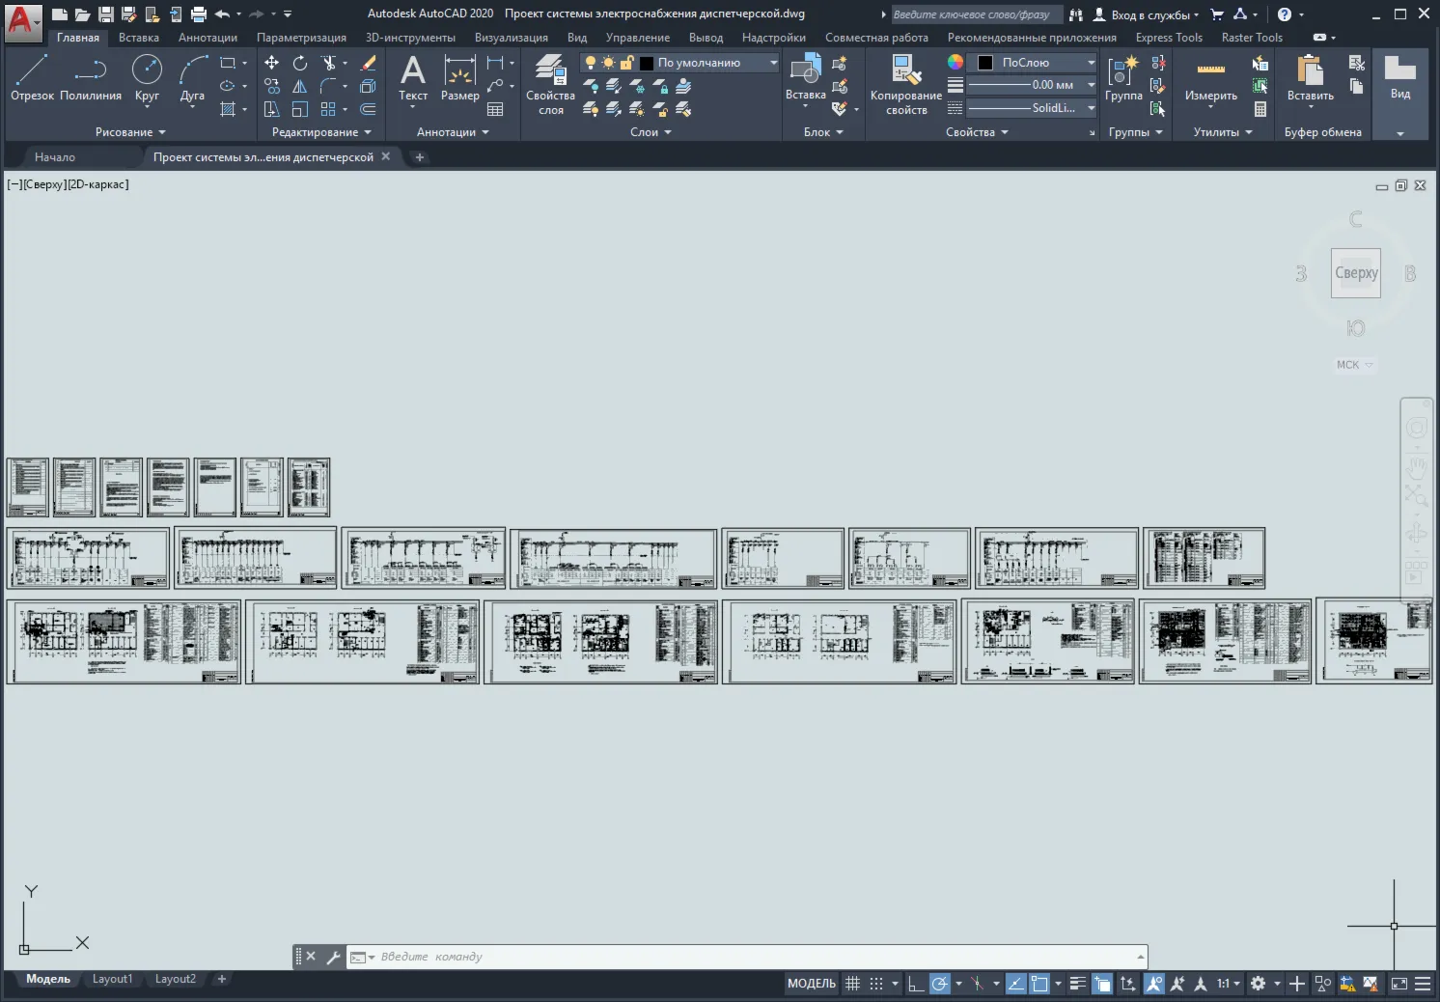
Task: Open a new drawing tab with plus
Action: click(420, 156)
